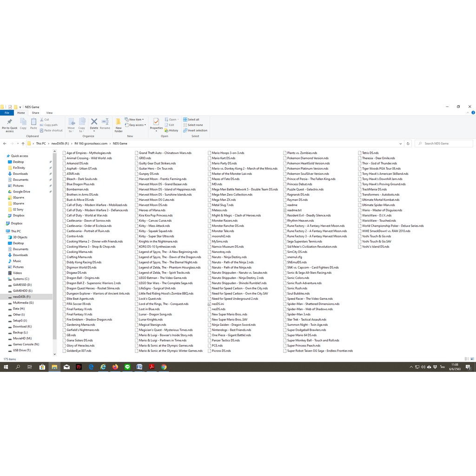
Task: Click the Delete icon in the ribbon
Action: [x=94, y=123]
